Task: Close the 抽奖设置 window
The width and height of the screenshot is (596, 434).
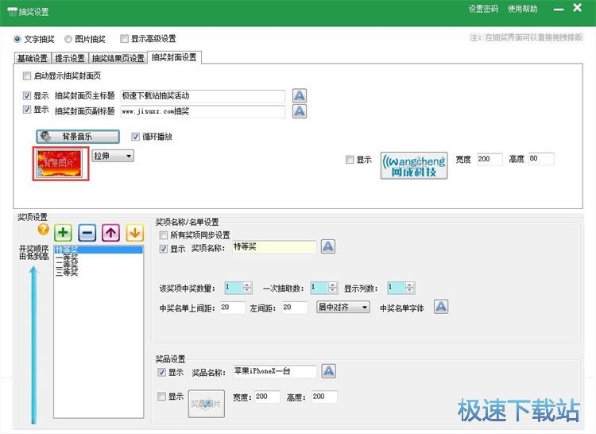Action: pos(578,8)
